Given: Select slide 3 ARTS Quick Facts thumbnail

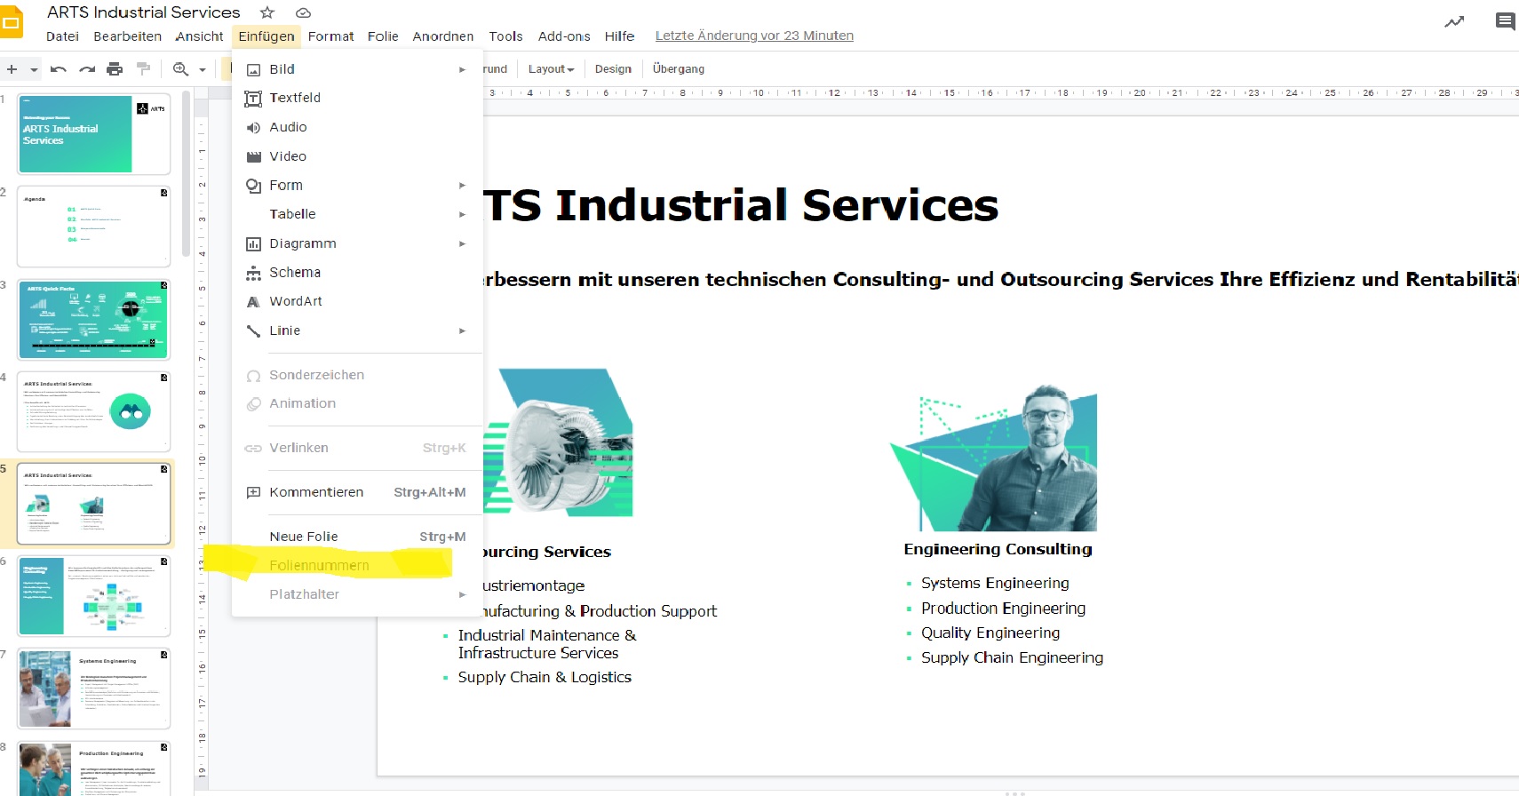Looking at the screenshot, I should (93, 319).
